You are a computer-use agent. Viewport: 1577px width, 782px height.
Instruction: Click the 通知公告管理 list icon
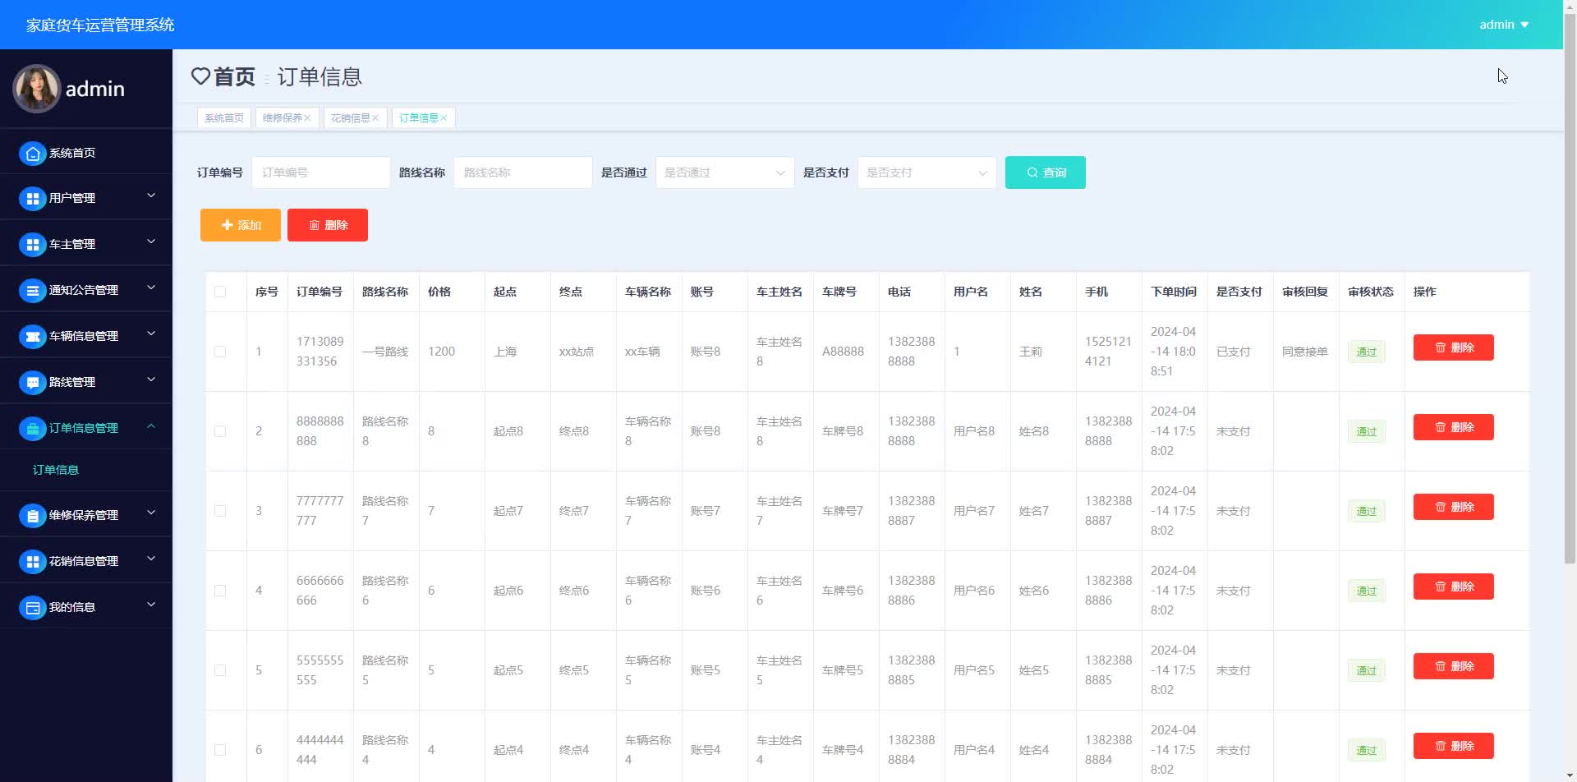point(32,290)
